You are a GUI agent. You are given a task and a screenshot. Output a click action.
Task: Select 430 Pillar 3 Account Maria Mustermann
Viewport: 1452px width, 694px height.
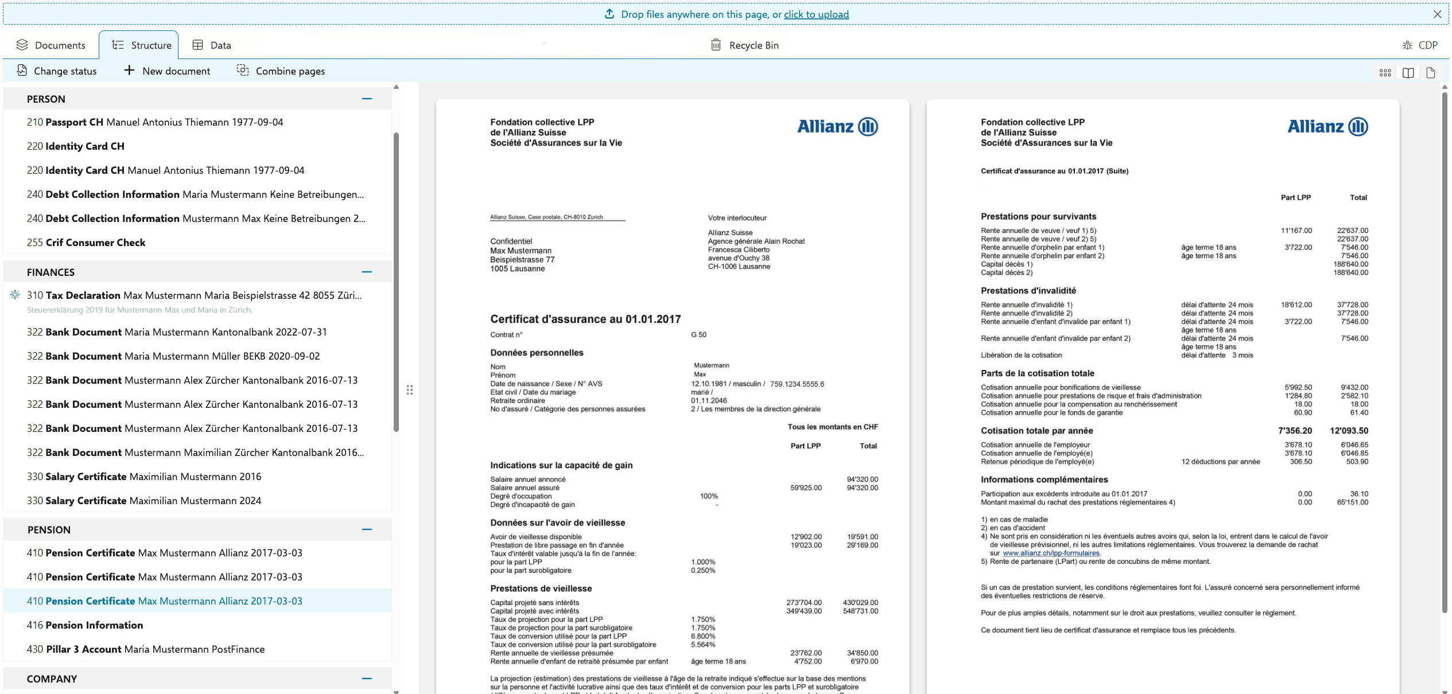coord(197,649)
